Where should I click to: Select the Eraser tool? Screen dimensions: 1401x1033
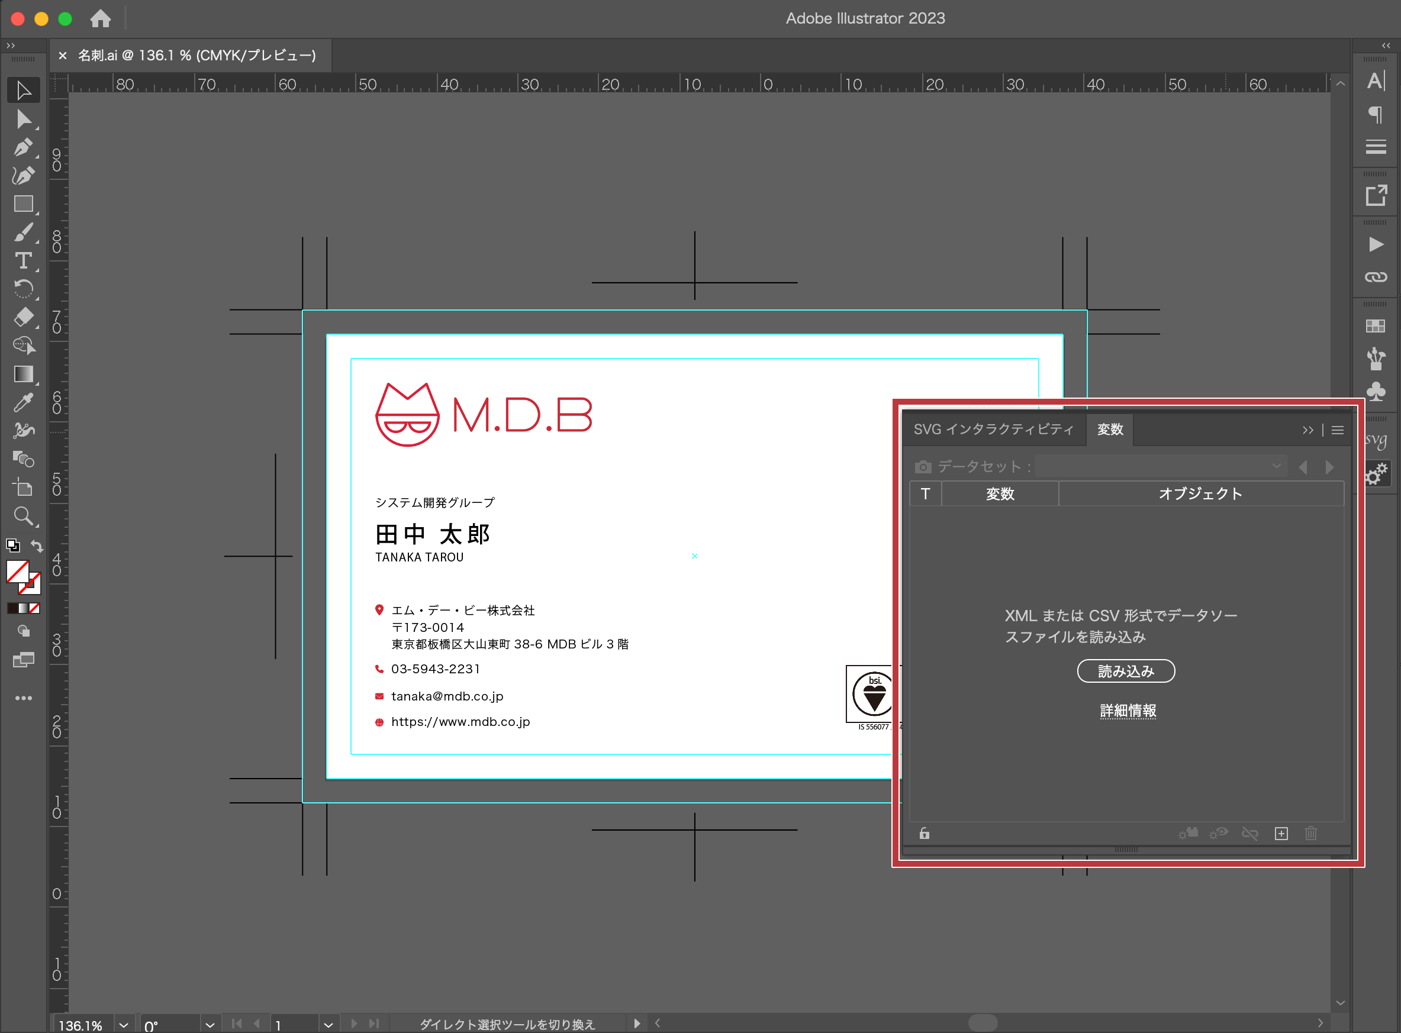[24, 317]
